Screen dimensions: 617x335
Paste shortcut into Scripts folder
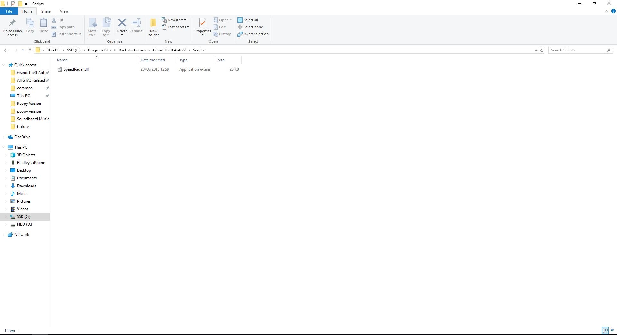pyautogui.click(x=66, y=34)
